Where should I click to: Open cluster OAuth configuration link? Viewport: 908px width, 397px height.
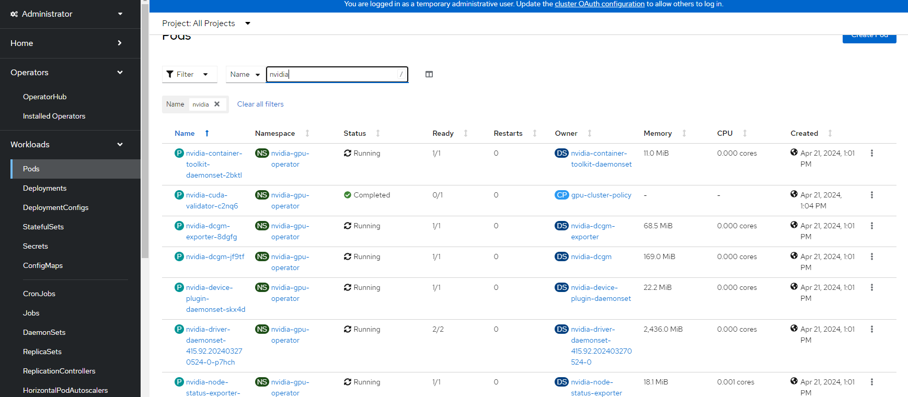click(600, 4)
